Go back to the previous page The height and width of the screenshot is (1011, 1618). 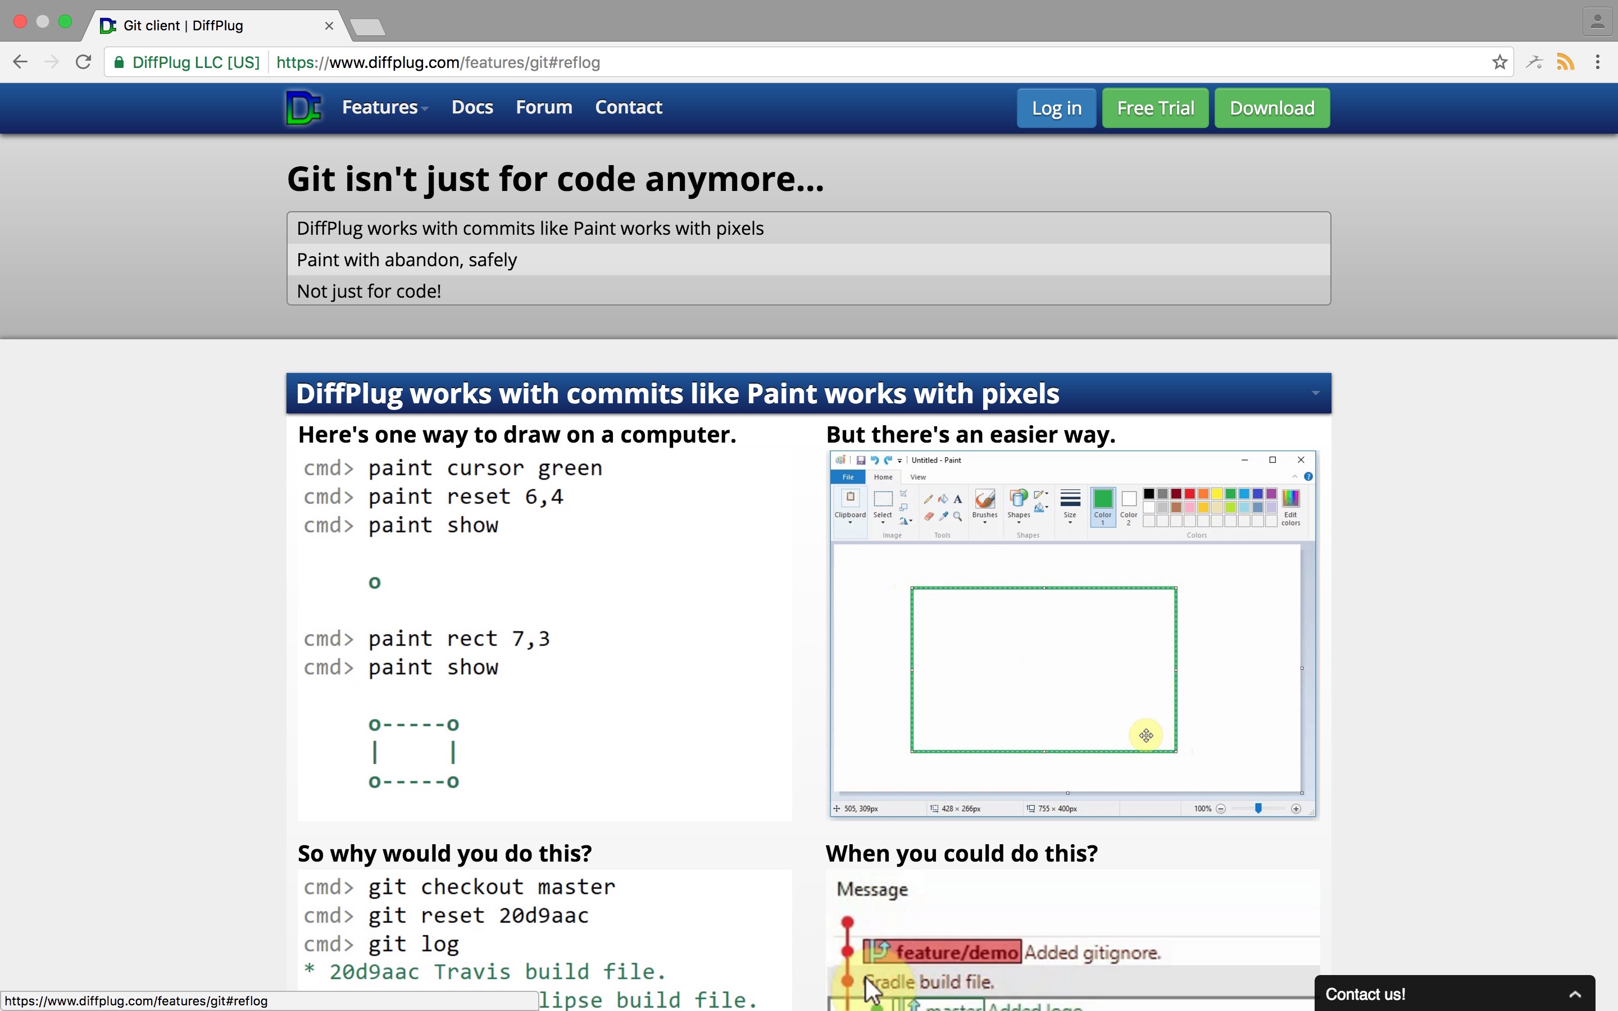click(x=20, y=62)
